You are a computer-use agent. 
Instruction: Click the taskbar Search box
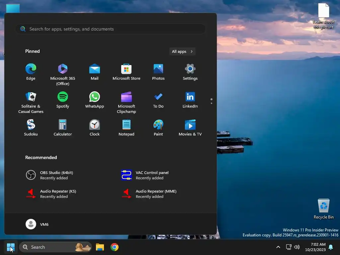click(55, 247)
